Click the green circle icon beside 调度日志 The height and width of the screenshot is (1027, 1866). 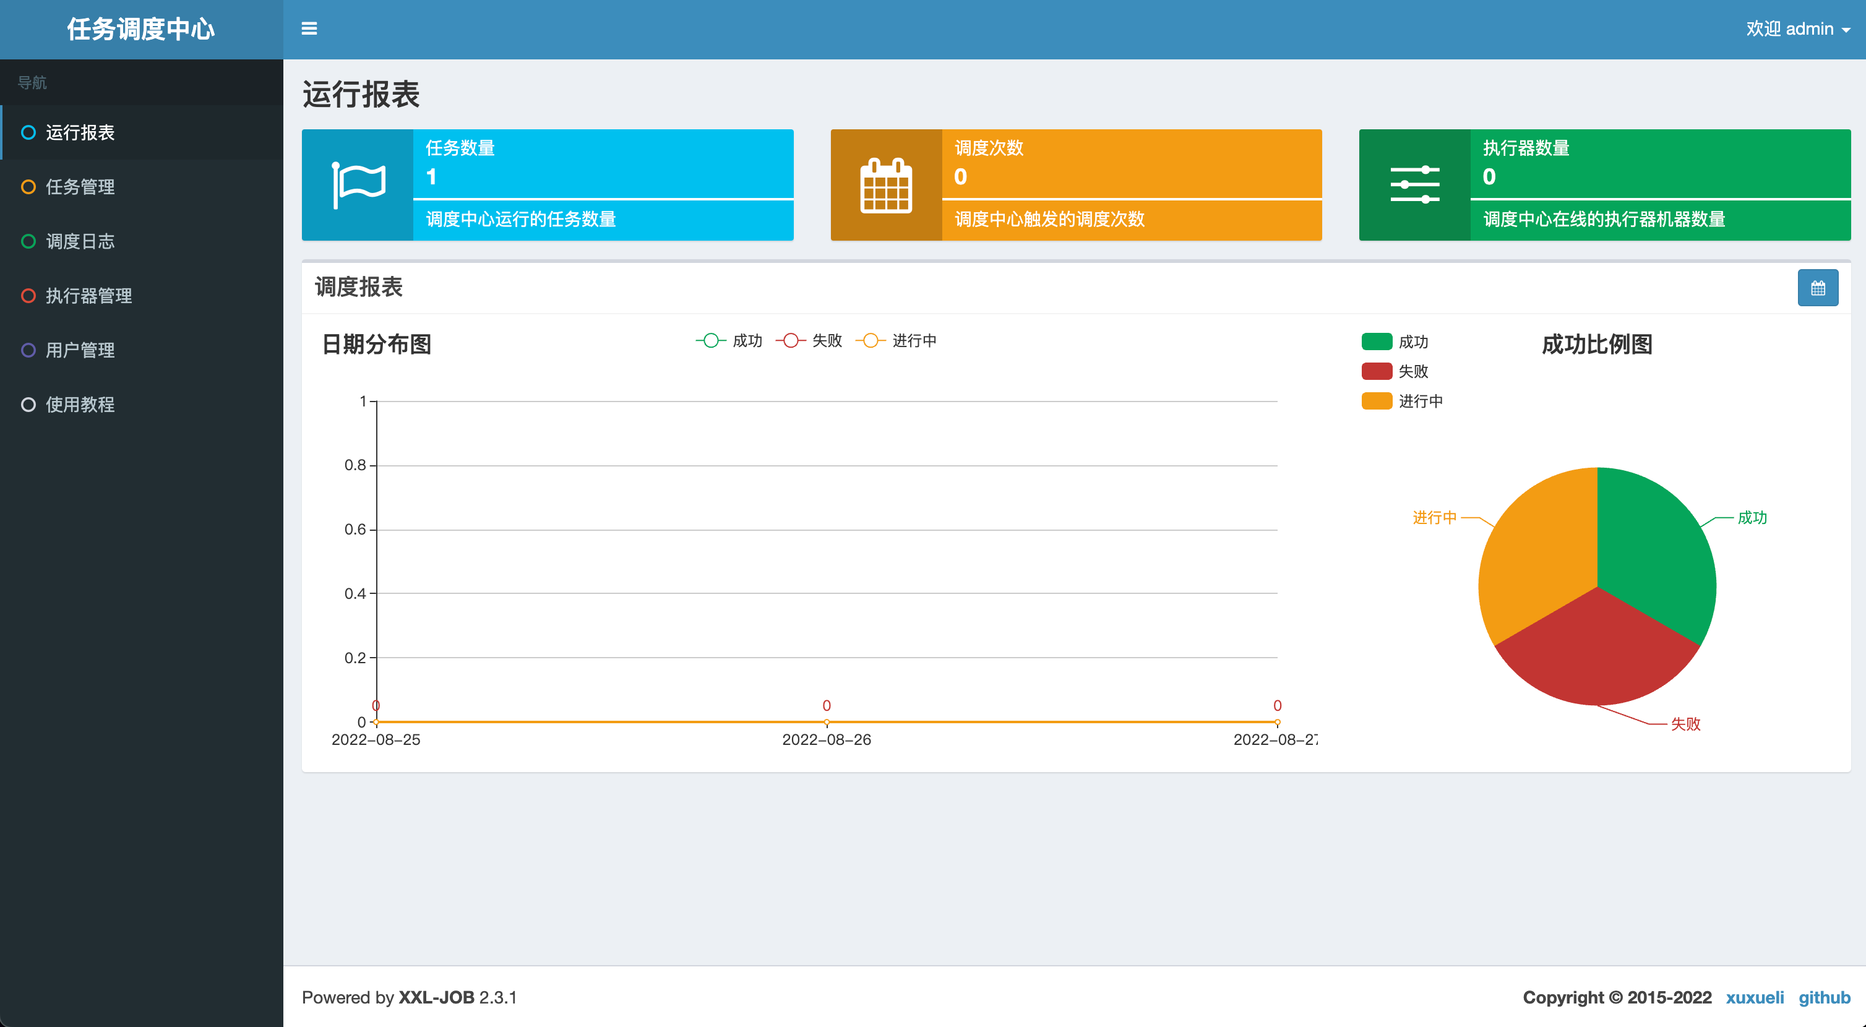pyautogui.click(x=28, y=241)
